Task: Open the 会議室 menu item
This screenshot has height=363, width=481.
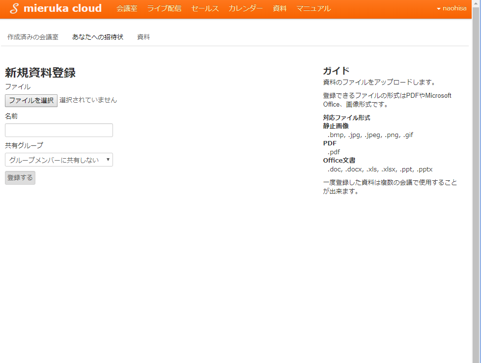Action: (127, 8)
